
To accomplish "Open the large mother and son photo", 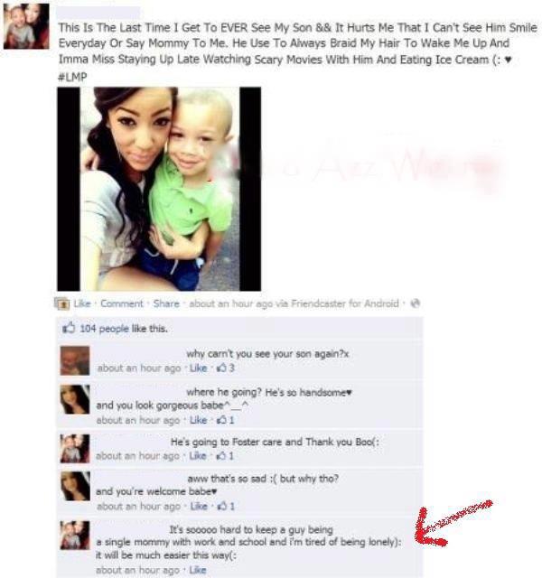I will [159, 189].
